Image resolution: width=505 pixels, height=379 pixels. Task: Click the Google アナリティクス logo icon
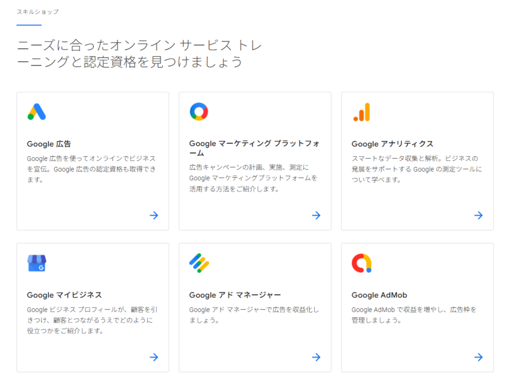click(361, 111)
